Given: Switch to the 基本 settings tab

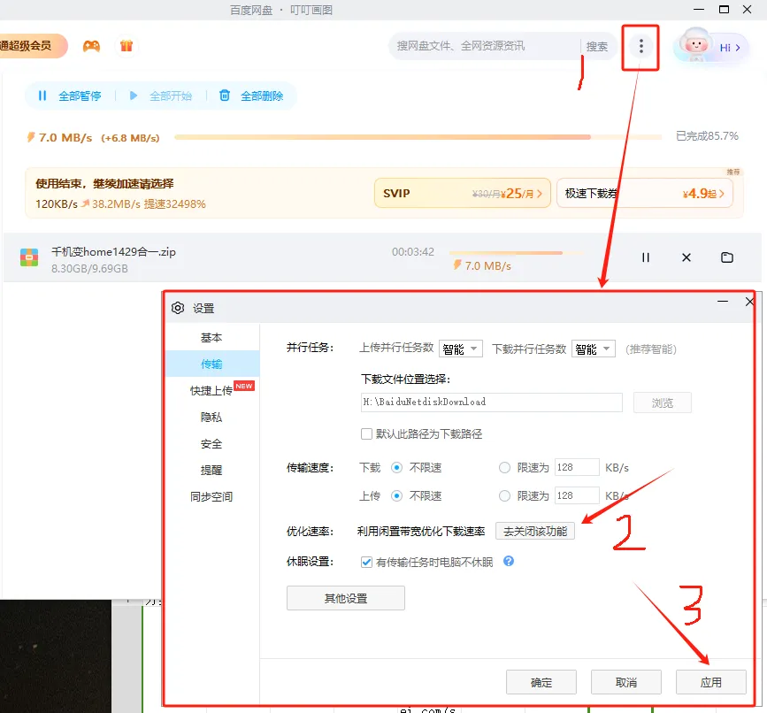Looking at the screenshot, I should (211, 337).
